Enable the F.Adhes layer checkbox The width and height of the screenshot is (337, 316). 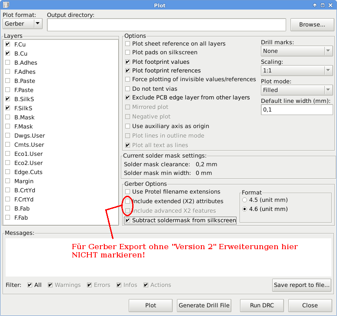8,72
